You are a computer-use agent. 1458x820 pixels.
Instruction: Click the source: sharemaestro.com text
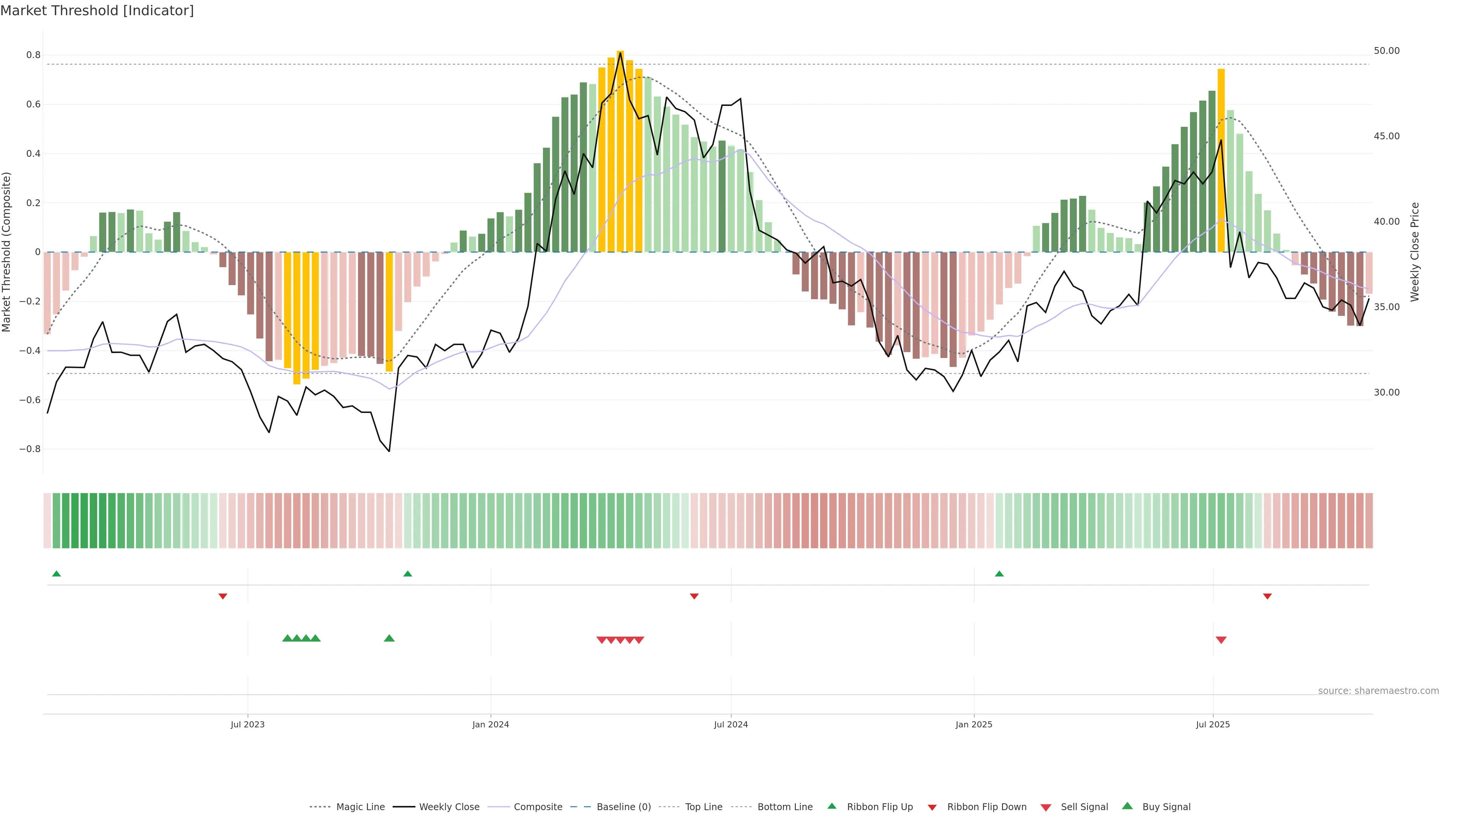pyautogui.click(x=1378, y=691)
